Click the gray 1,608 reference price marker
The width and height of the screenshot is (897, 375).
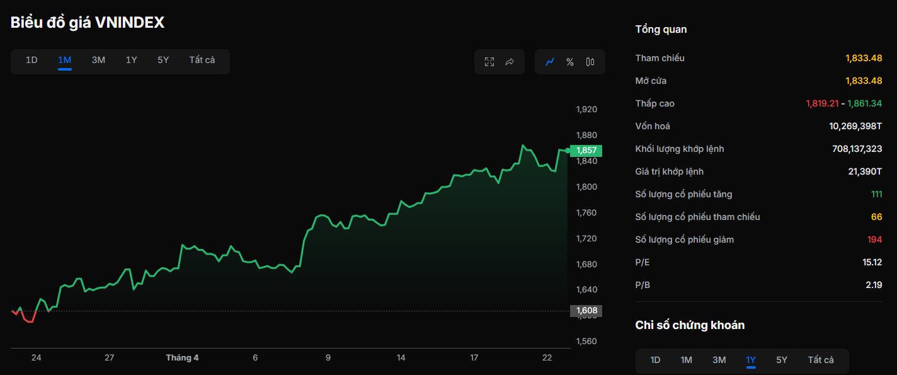click(586, 311)
